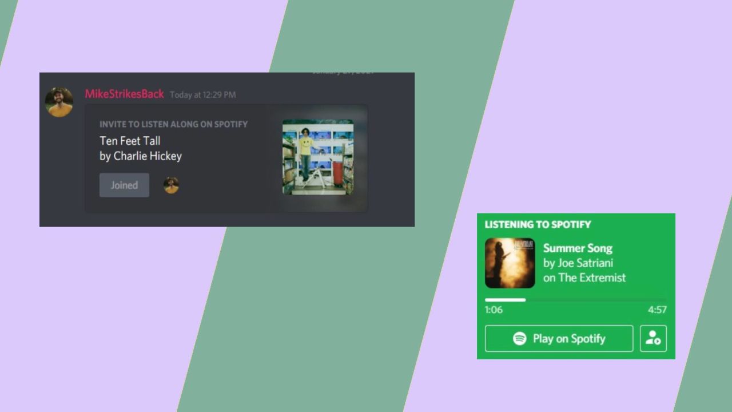The height and width of the screenshot is (412, 732).
Task: Open the MikeStrikesBack username
Action: pyautogui.click(x=125, y=94)
